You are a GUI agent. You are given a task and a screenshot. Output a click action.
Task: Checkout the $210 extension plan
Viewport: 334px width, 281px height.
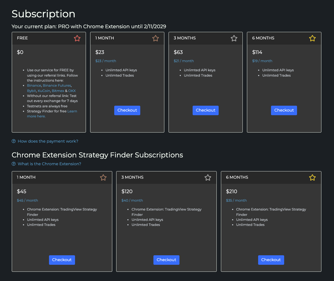pyautogui.click(x=271, y=260)
